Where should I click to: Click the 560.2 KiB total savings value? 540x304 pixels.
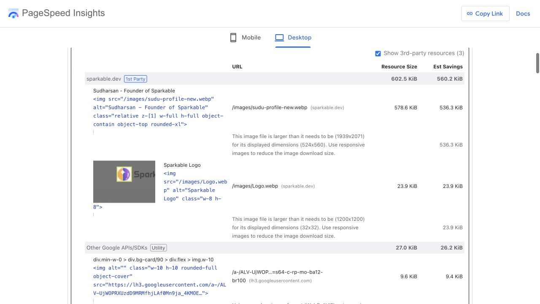pyautogui.click(x=450, y=79)
